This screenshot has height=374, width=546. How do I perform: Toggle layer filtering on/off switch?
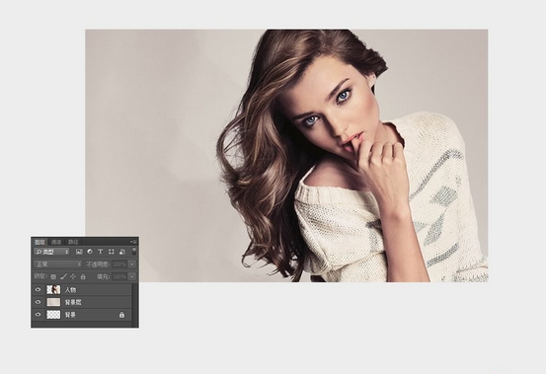(134, 252)
